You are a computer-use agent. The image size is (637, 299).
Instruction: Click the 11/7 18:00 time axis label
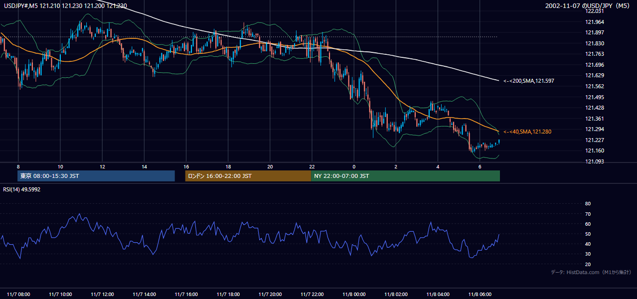coord(228,294)
